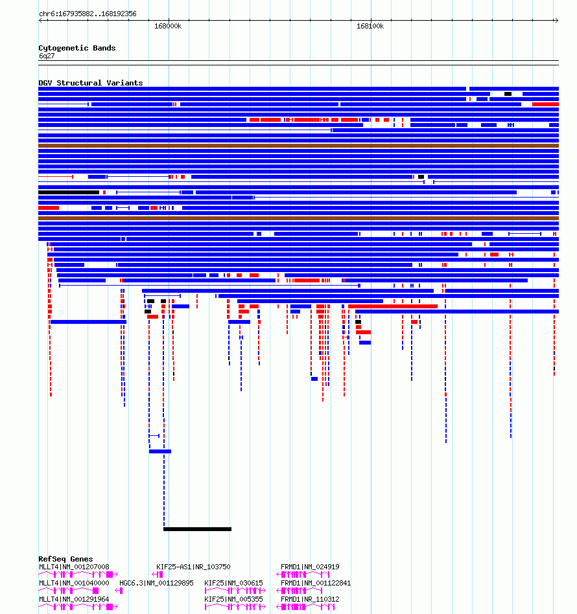Open the HGC6.3|NM_001129895 gene label
577x614 pixels.
pos(156,583)
